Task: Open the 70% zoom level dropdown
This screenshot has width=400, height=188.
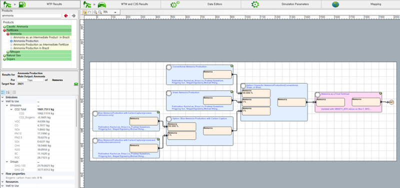Action: point(115,12)
